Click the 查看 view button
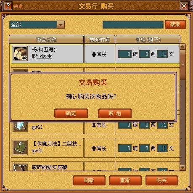Image resolution: width=193 pixels, height=193 pixels. 125,180
